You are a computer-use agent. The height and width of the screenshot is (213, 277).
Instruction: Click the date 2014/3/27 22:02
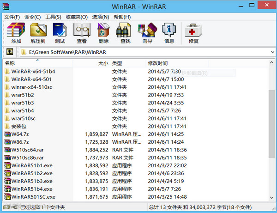coord(167,165)
